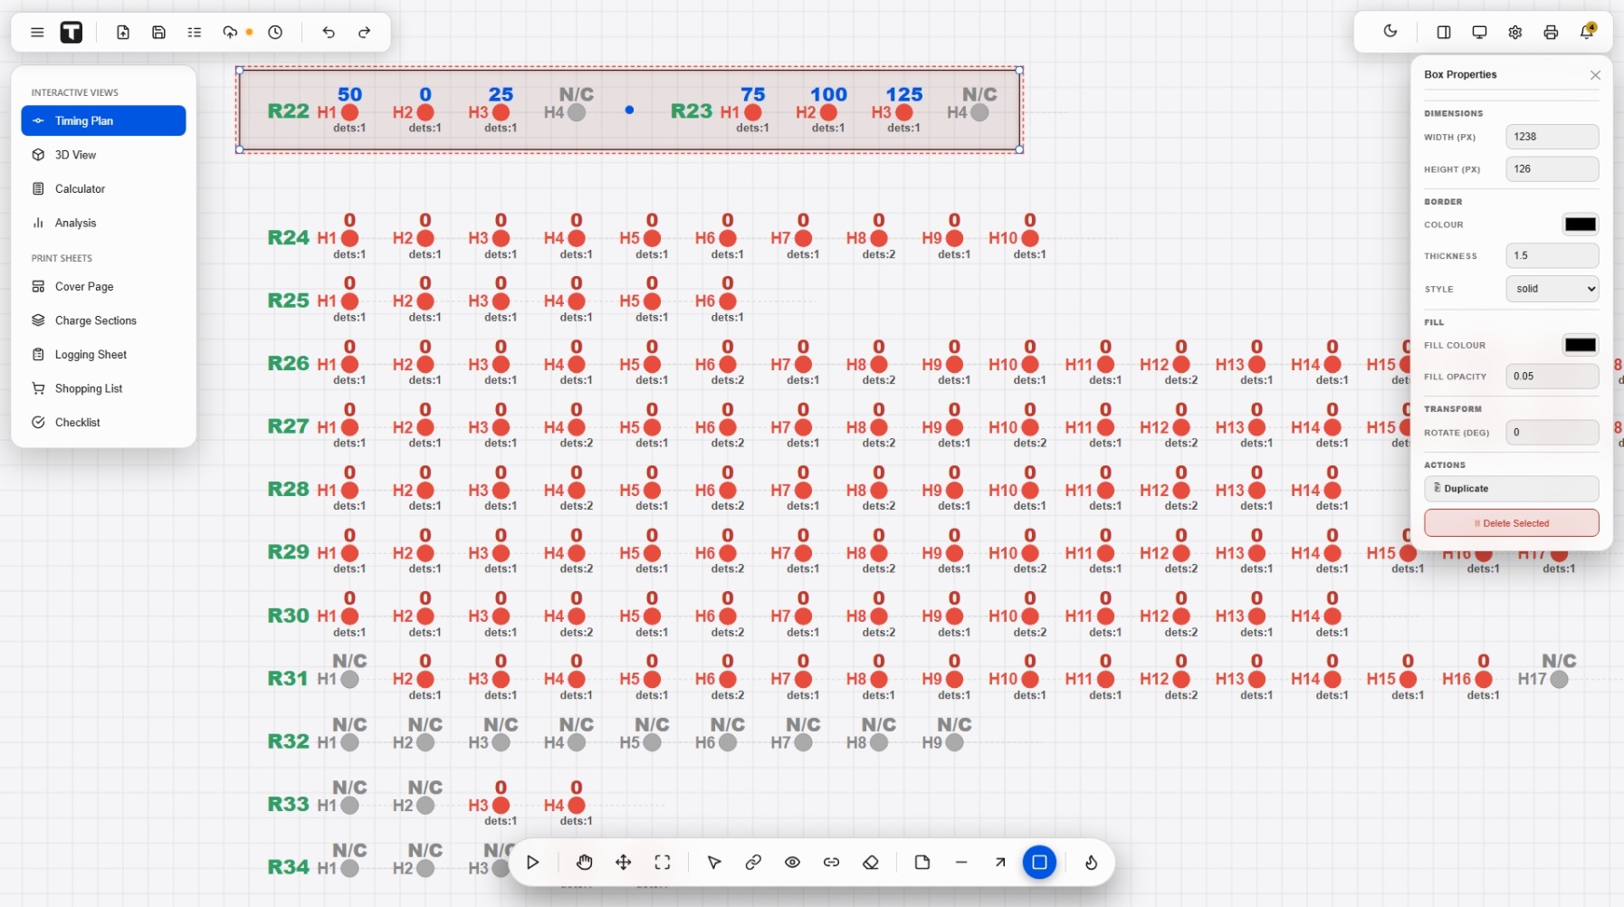1624x907 pixels.
Task: Toggle the active box drawing tool
Action: pos(1039,863)
